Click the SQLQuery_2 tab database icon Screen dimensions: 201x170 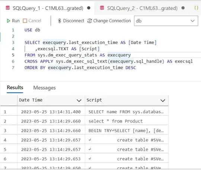(102, 8)
